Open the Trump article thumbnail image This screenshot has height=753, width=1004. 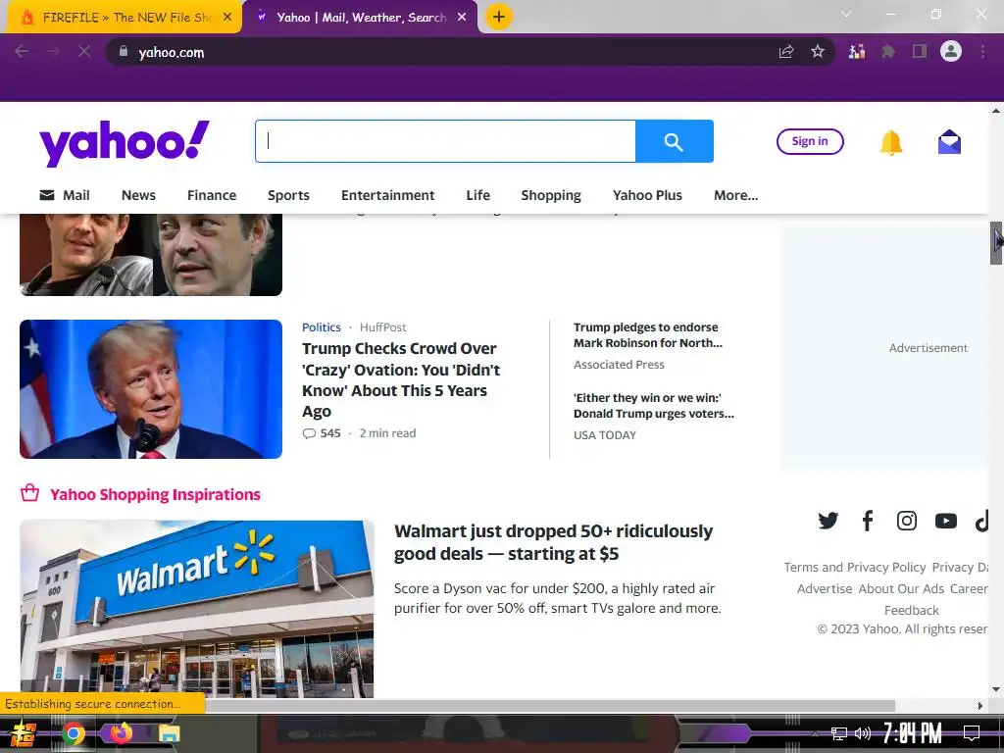151,389
